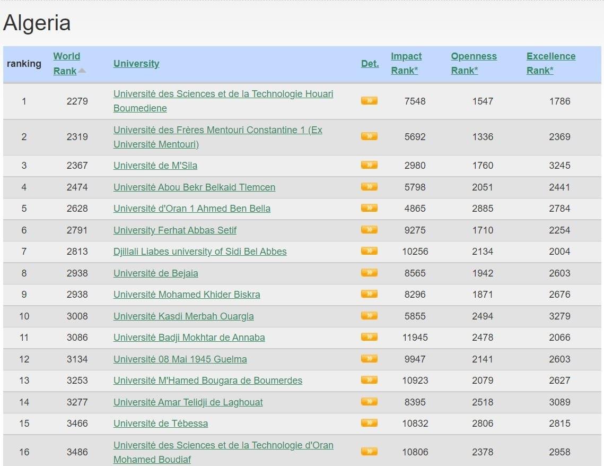Click the sort arrow beside World Rank
The image size is (604, 466).
82,71
